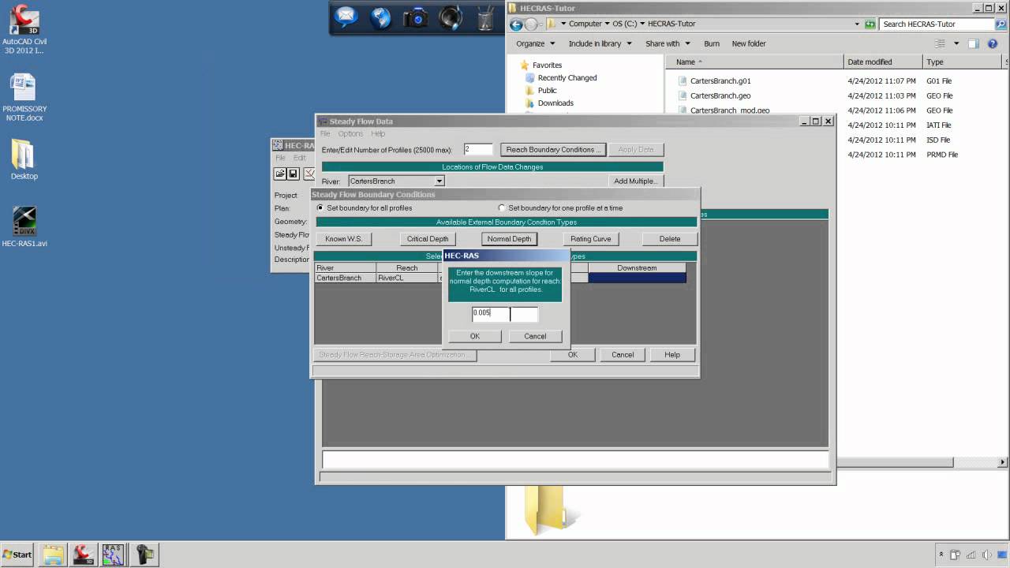Open the Edit menu in HEC-RAS main window
This screenshot has width=1010, height=568.
tap(300, 158)
